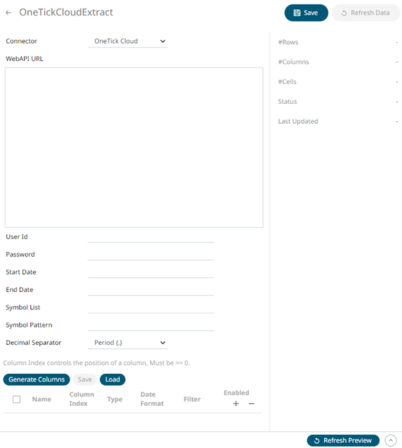Viewport: 402px width, 448px height.
Task: Click the OneTickCloudExtract title
Action: (x=66, y=12)
